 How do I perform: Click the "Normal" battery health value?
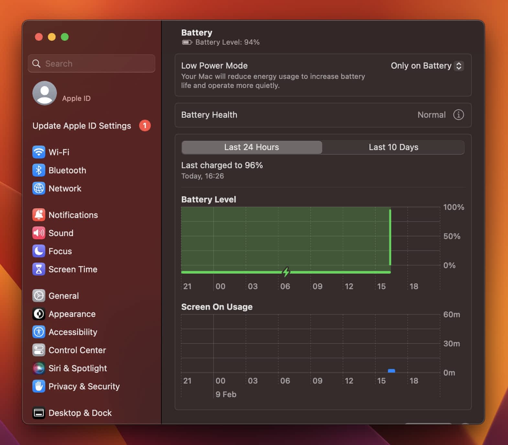tap(431, 115)
